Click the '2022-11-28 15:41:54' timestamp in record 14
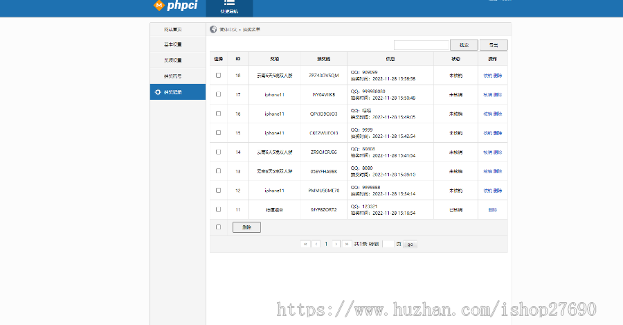 394,155
